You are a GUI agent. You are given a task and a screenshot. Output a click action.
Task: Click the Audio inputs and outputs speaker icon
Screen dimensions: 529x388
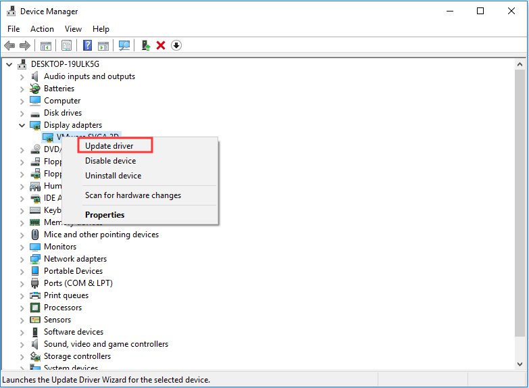coord(34,76)
